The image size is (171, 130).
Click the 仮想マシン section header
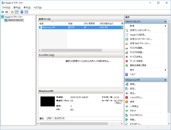coord(81,19)
